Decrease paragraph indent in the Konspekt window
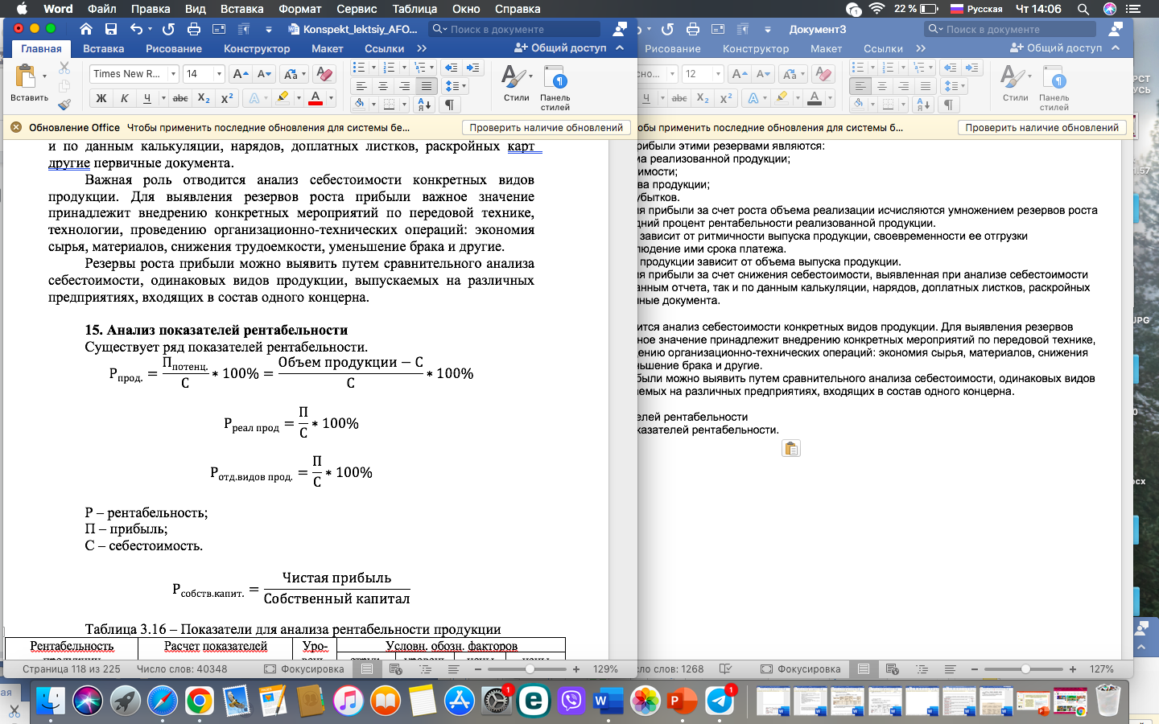Viewport: 1159px width, 724px height. point(452,68)
